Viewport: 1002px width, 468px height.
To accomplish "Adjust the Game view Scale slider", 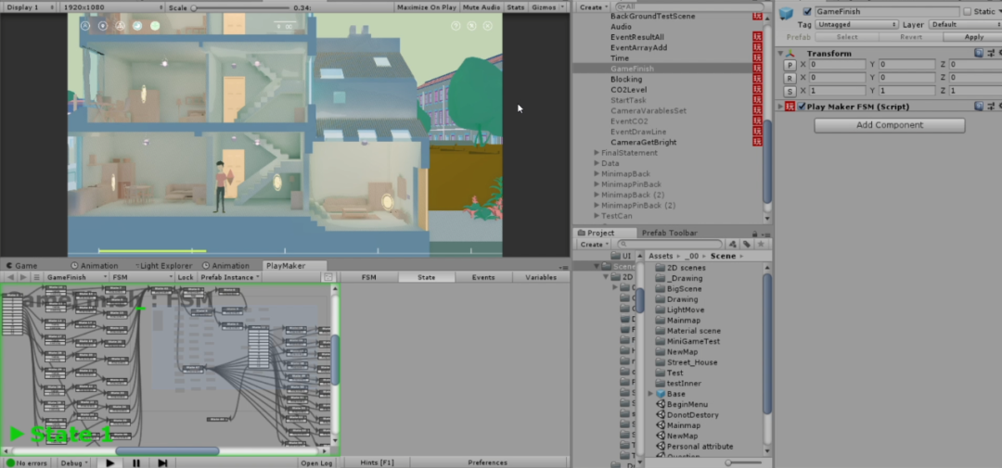I will pos(239,7).
